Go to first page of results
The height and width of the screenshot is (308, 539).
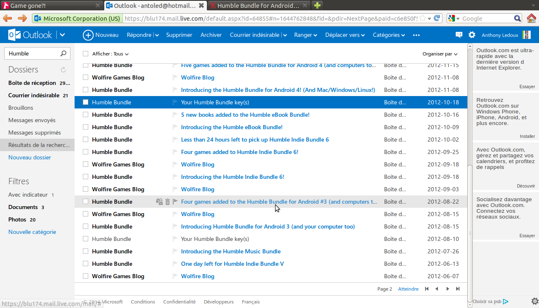tap(427, 289)
